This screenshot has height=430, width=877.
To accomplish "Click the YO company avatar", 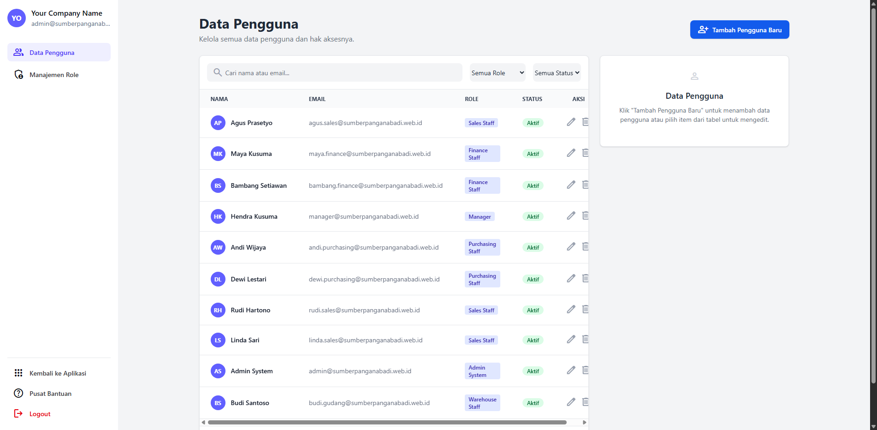I will [x=17, y=18].
